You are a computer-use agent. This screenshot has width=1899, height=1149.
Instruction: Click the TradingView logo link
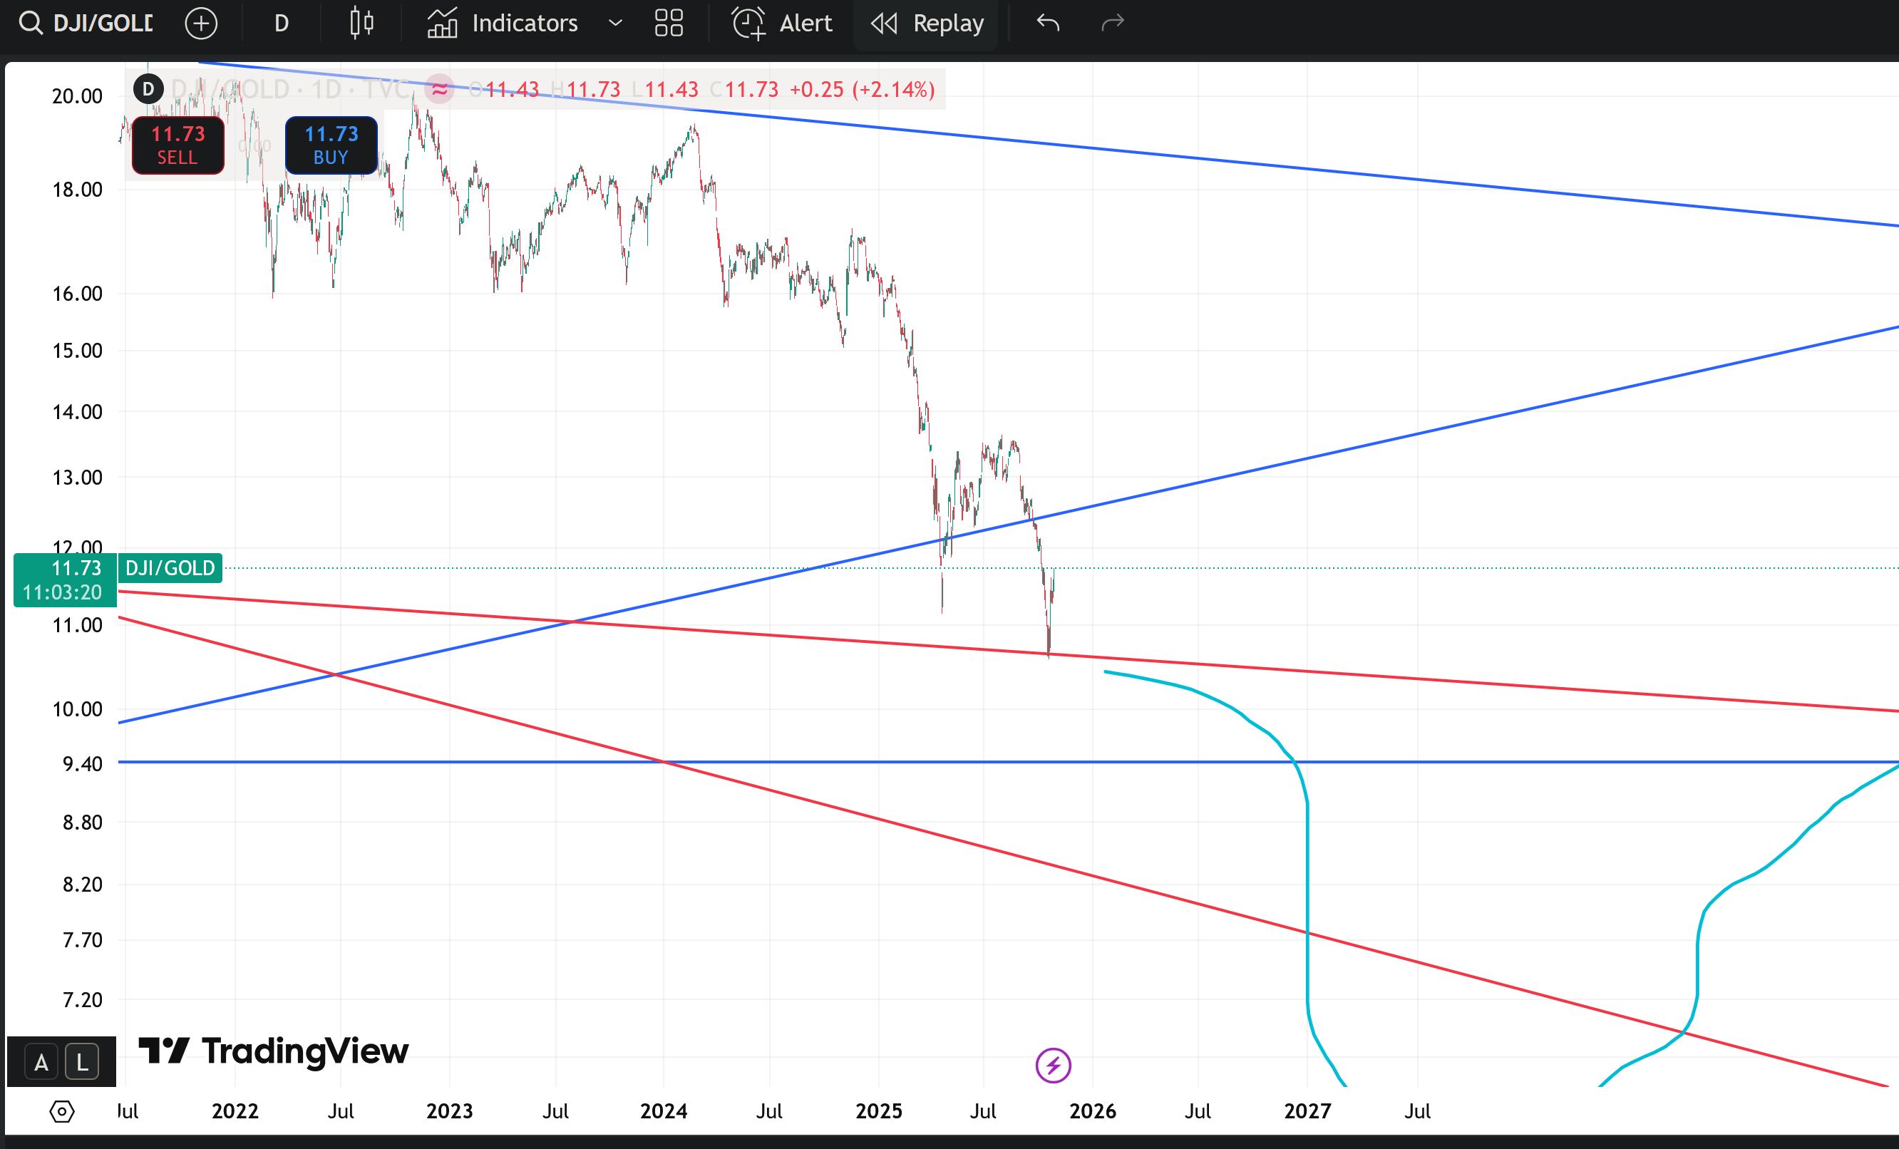point(274,1051)
